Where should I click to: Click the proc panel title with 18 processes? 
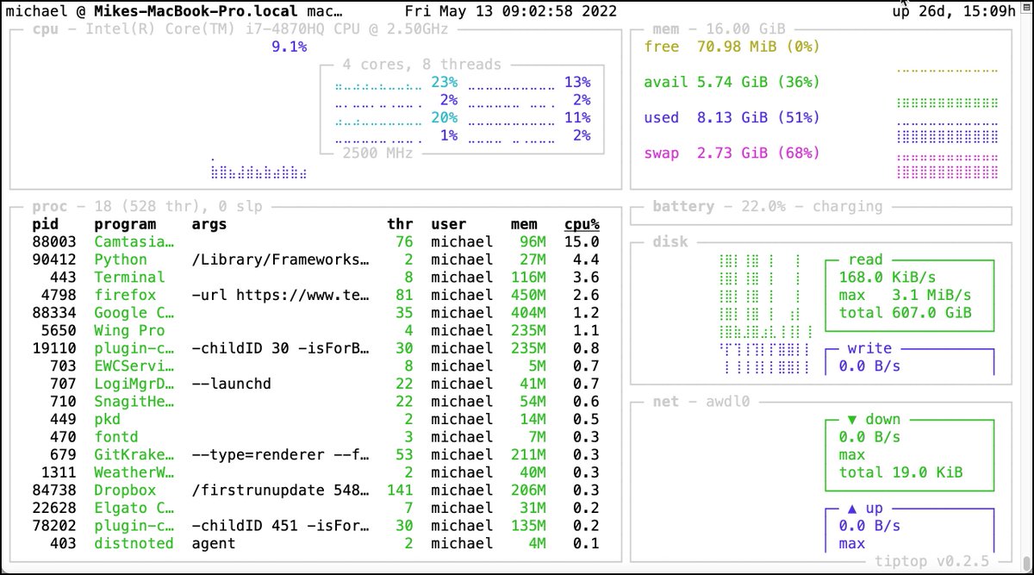point(146,206)
